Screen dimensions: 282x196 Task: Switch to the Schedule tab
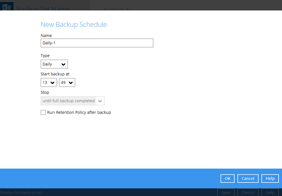(118, 10)
